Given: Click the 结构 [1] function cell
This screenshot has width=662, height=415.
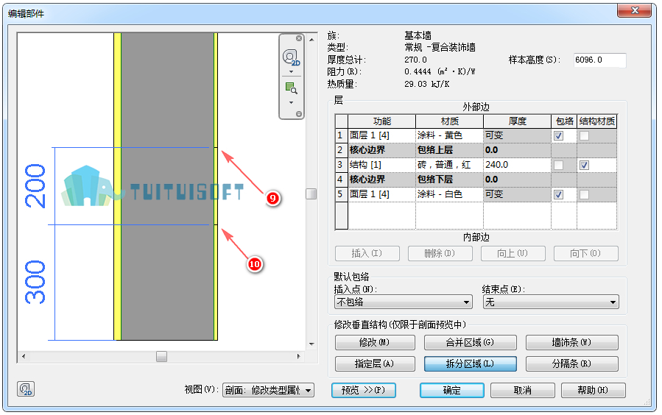Looking at the screenshot, I should tap(381, 165).
